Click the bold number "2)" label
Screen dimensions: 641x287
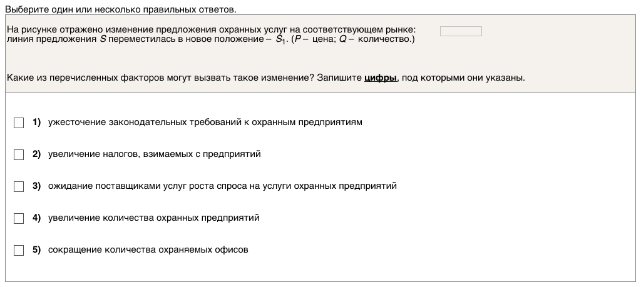(36, 154)
